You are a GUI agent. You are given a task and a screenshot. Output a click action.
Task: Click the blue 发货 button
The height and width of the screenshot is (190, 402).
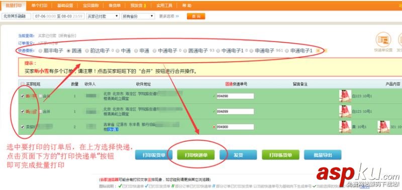238,155
